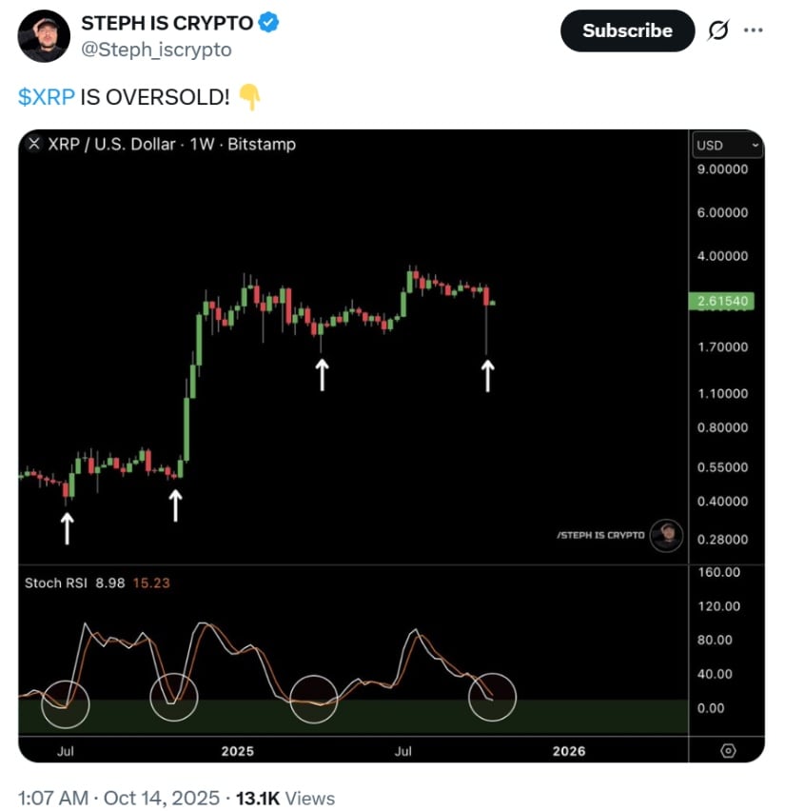The width and height of the screenshot is (785, 811).
Task: Click the white arrow under the latest candle
Action: (x=487, y=376)
